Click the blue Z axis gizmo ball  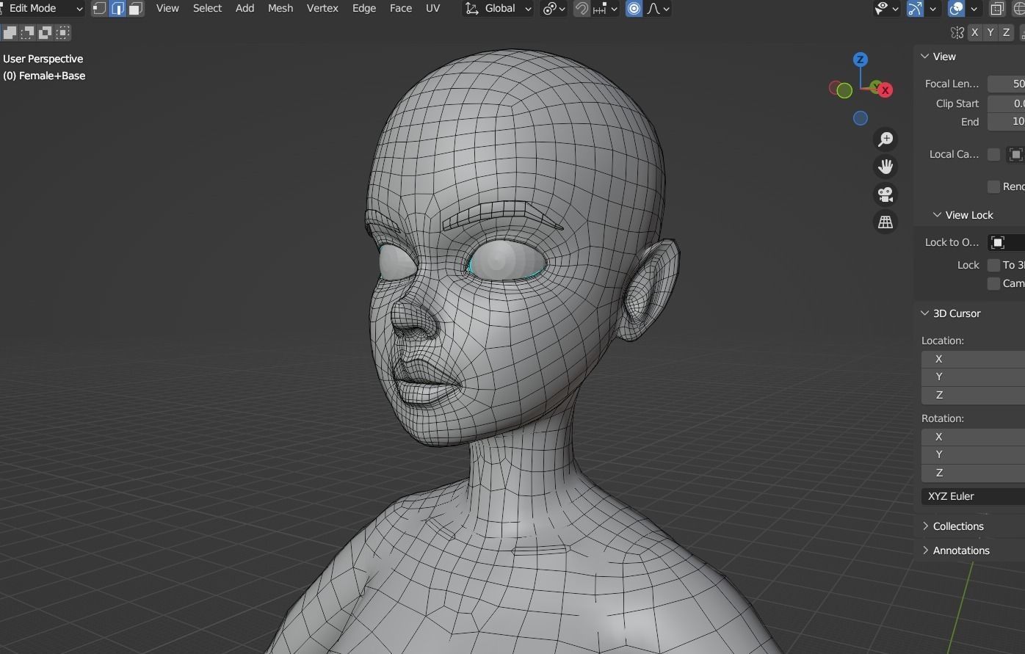860,59
